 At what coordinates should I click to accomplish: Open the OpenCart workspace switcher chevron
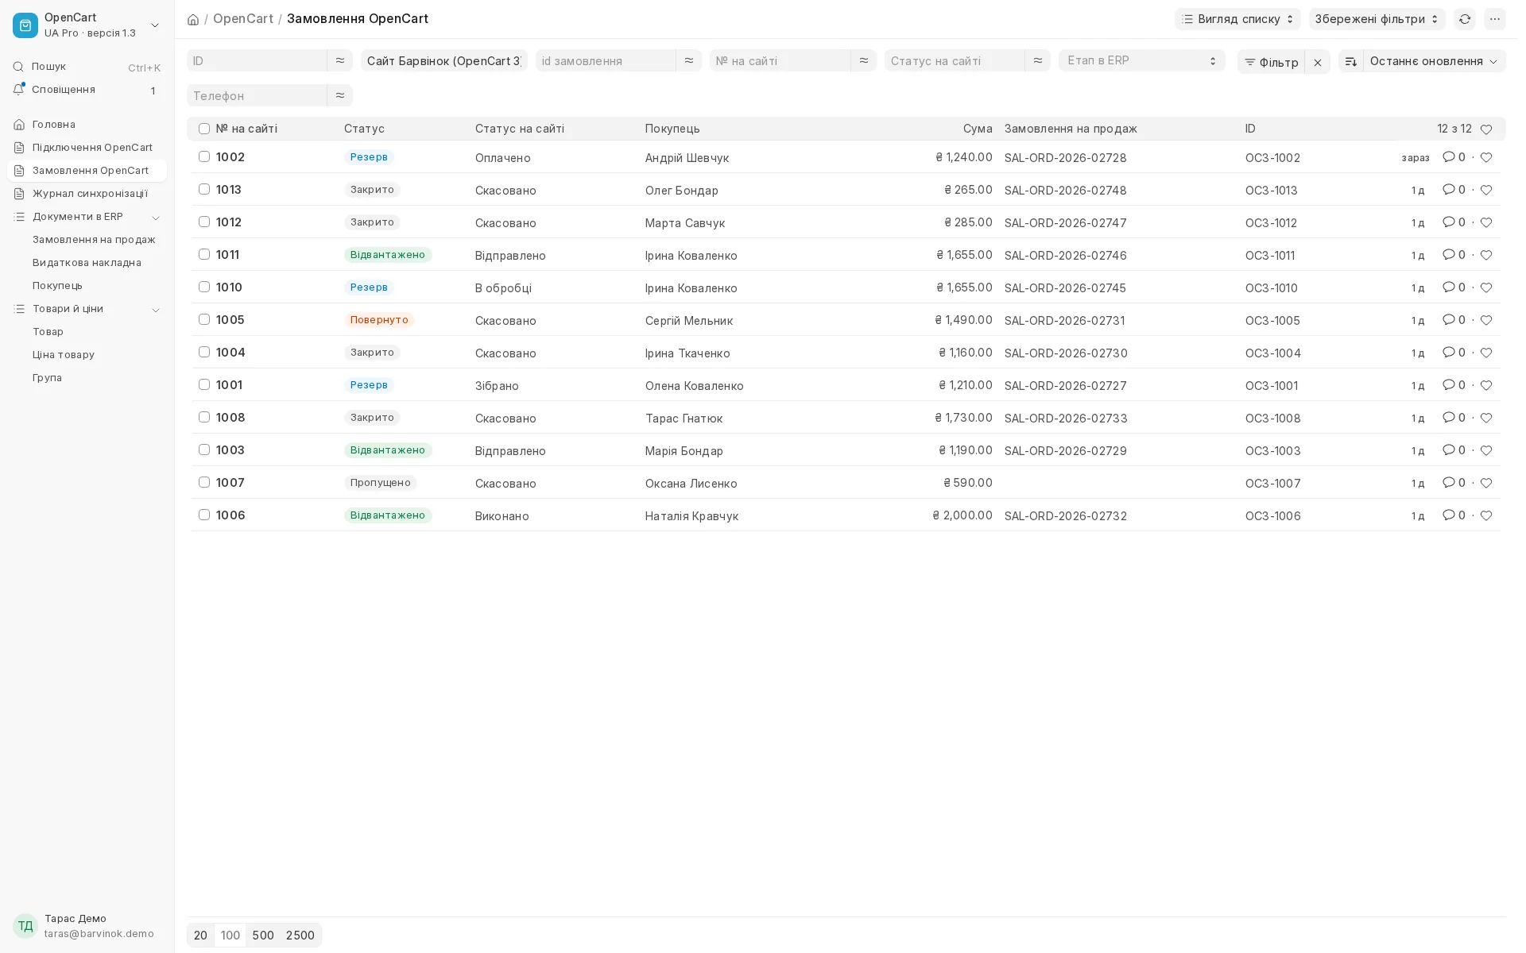tap(155, 25)
